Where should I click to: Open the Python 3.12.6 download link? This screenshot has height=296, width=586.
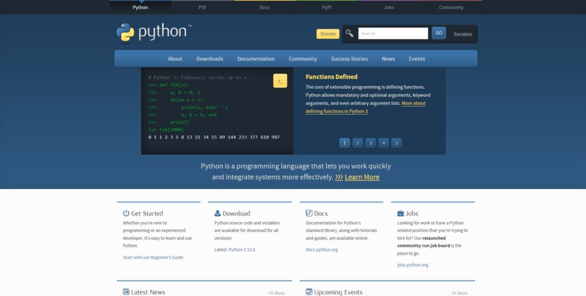pos(242,250)
